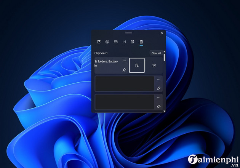
Task: Select the Clipboard history tab icon
Action: tap(141, 42)
